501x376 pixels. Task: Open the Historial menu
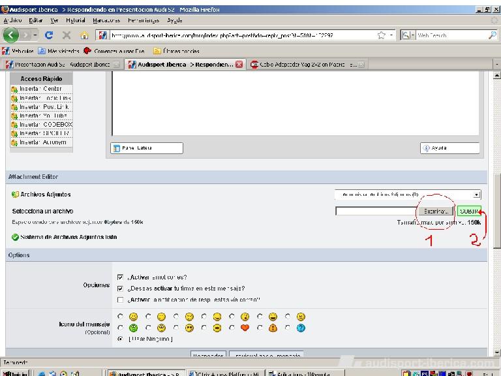click(76, 20)
